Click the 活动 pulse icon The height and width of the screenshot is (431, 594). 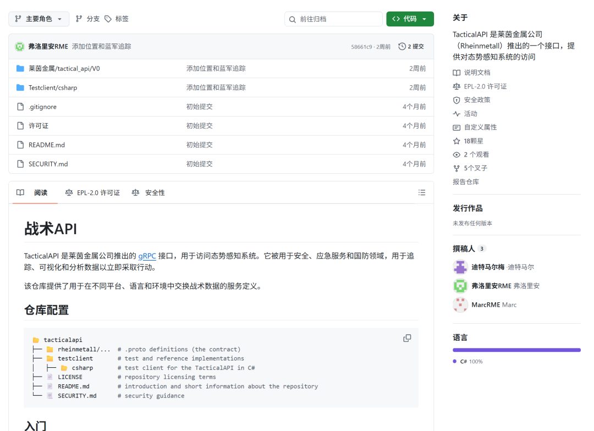tap(457, 114)
